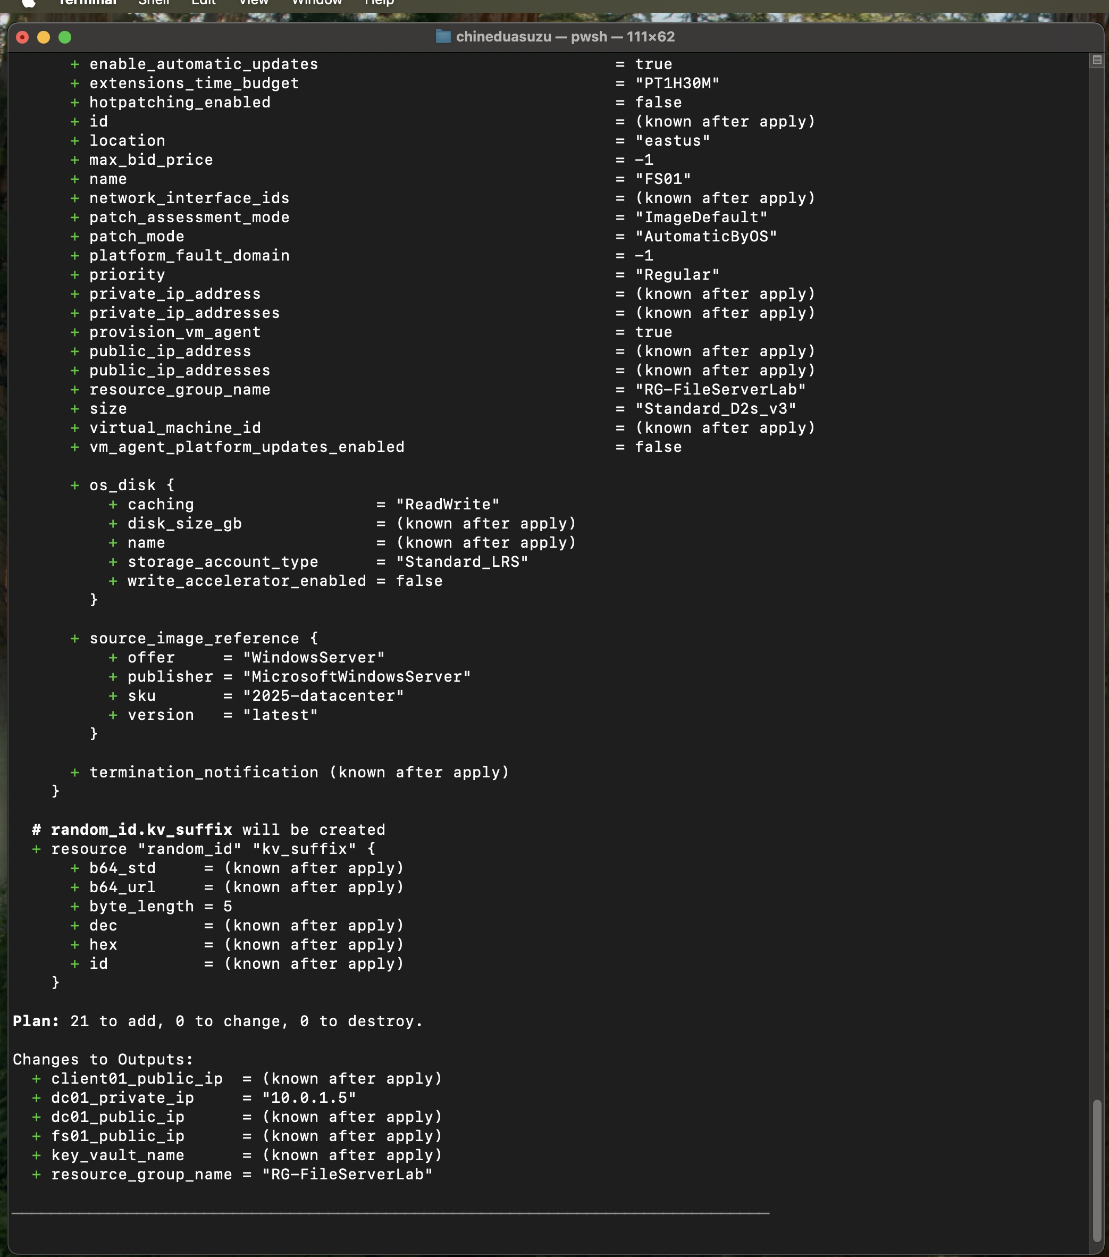Click the text 'b64_url'

(122, 887)
